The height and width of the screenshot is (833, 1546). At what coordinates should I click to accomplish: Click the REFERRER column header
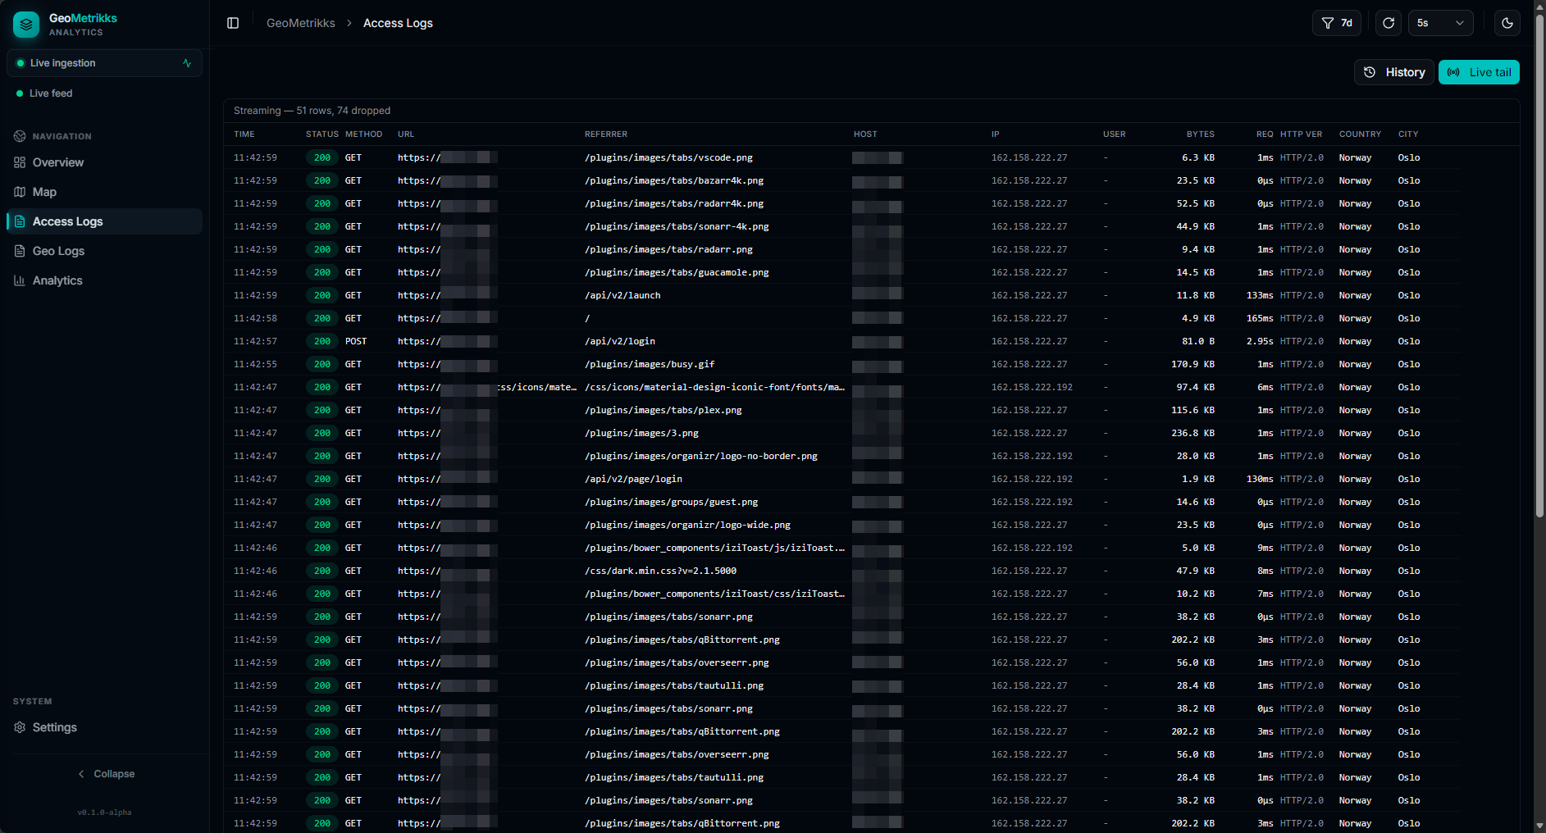[606, 134]
